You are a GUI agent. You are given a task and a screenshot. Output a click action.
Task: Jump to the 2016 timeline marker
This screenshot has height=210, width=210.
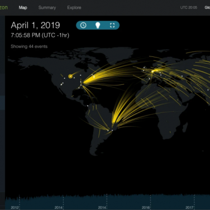[x=146, y=207]
